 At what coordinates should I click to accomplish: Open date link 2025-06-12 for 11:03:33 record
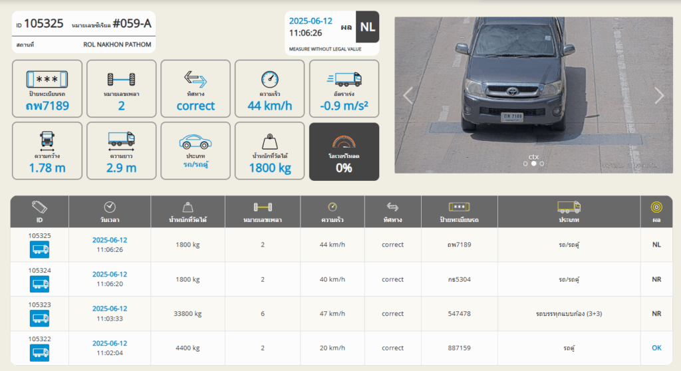110,309
